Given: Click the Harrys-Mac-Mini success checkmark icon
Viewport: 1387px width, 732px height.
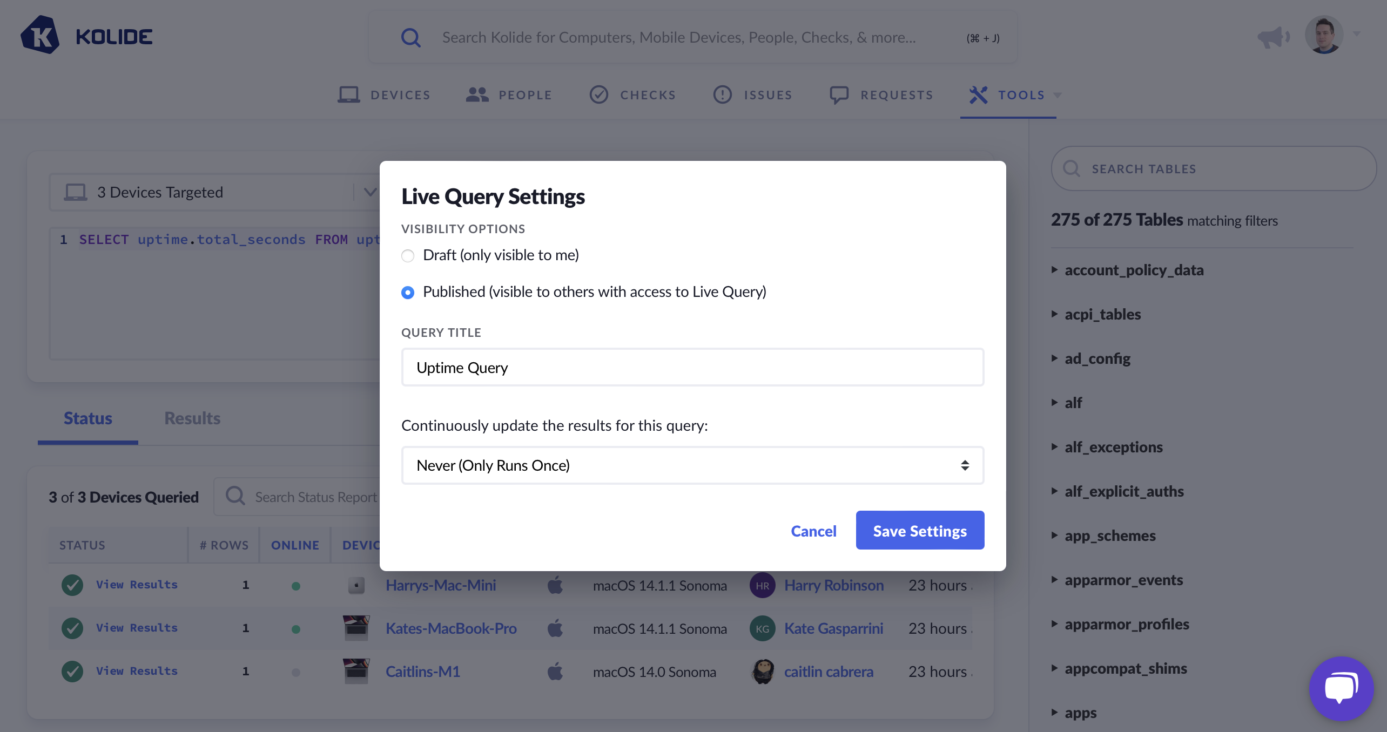Looking at the screenshot, I should [72, 585].
